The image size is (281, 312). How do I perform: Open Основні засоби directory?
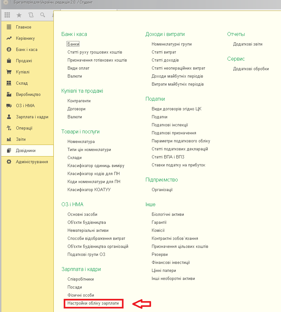[x=83, y=214]
